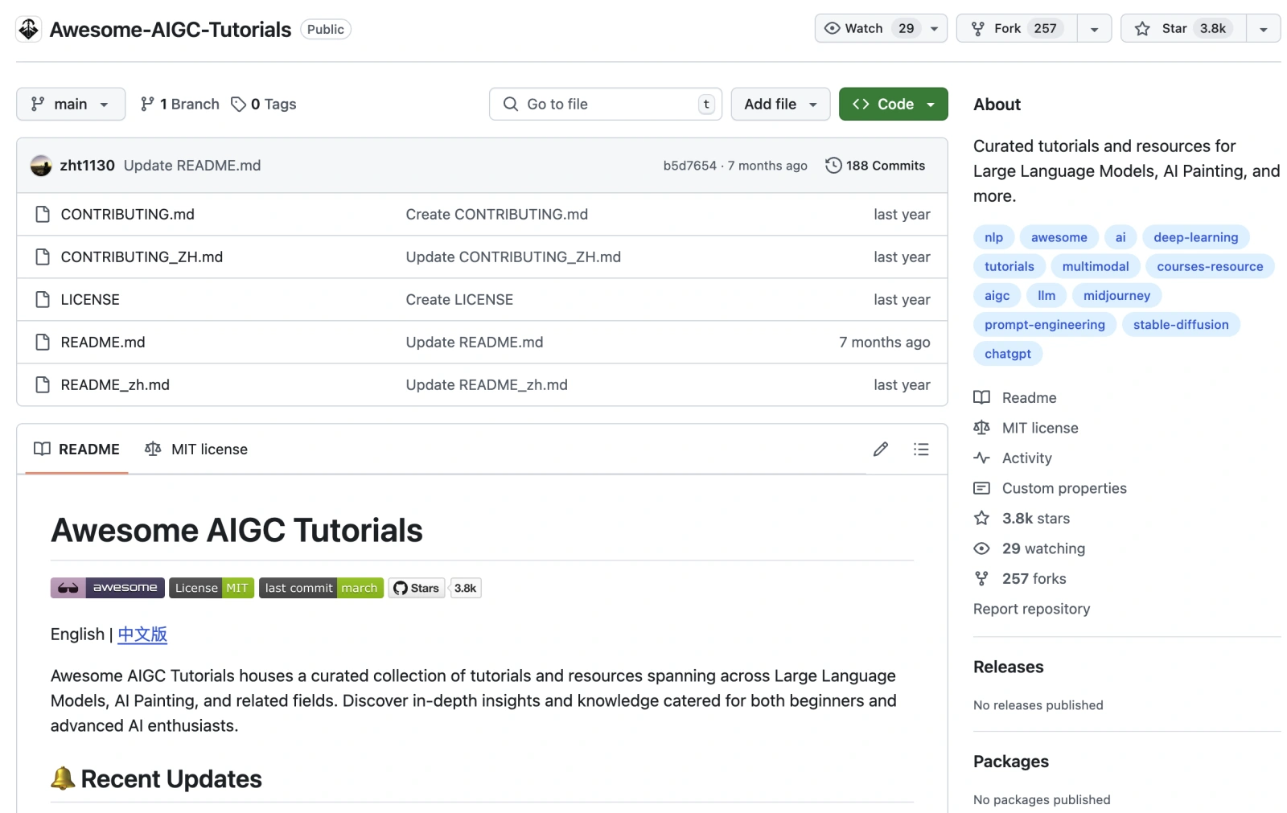Switch to the MIT license tab
This screenshot has height=813, width=1287.
(x=196, y=449)
